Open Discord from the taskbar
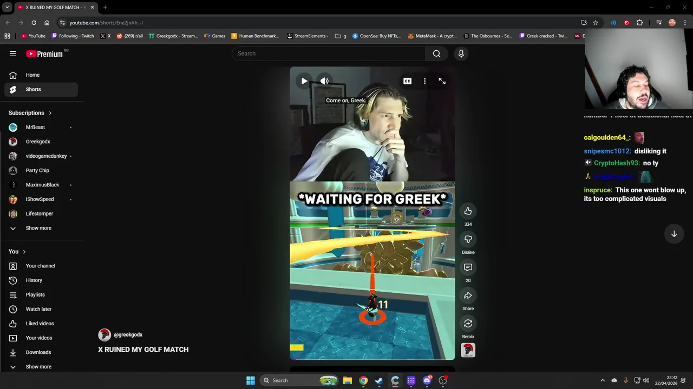693x389 pixels. (x=427, y=380)
